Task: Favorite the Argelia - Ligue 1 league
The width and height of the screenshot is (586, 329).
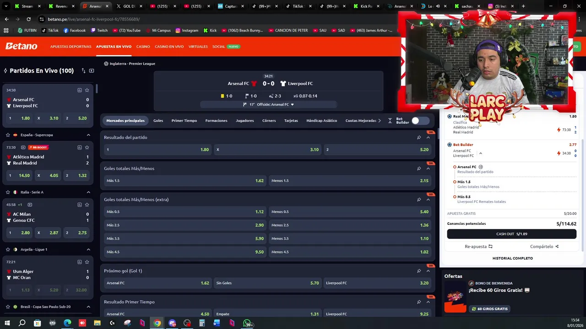Action: (8, 249)
